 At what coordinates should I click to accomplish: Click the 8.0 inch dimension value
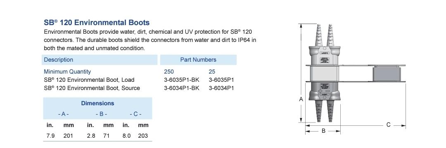[127, 136]
